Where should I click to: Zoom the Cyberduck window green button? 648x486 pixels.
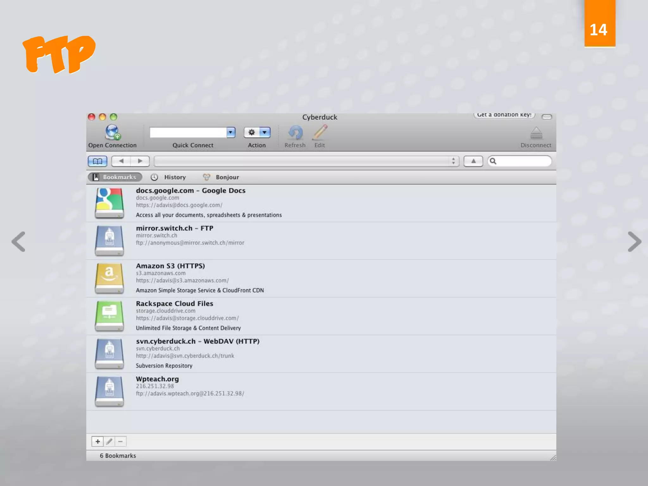click(113, 117)
